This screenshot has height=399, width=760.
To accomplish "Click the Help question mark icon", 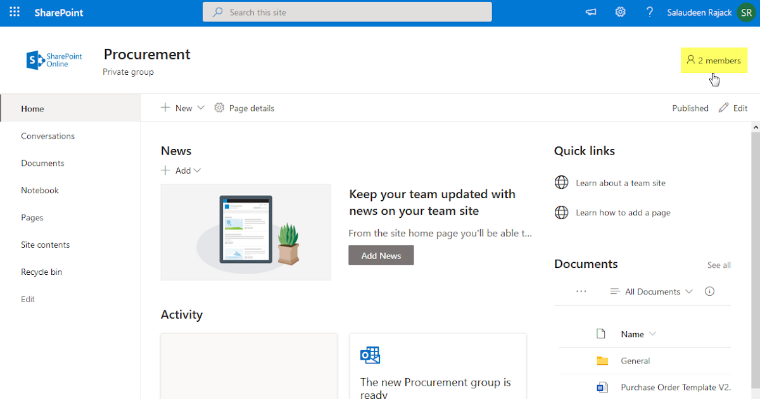I will click(650, 12).
